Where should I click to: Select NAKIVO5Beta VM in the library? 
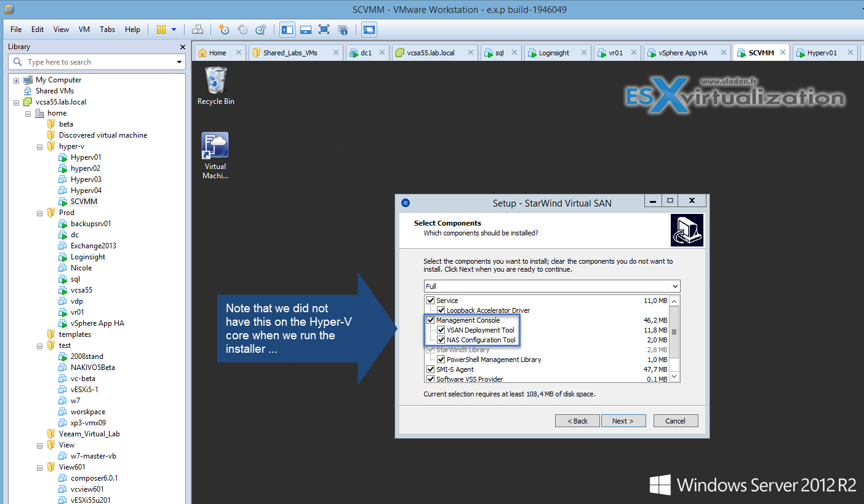pos(92,368)
